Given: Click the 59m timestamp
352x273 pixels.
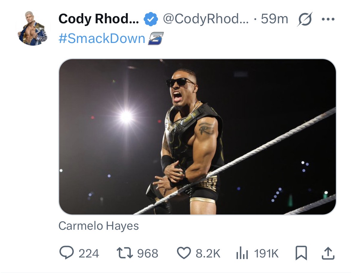Looking at the screenshot, I should click(274, 19).
